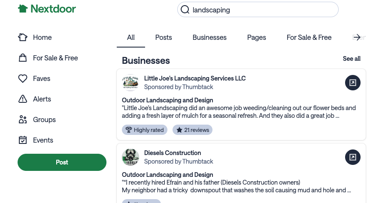Open Events via its calendar icon
Viewport: 376px width, 203px height.
pos(23,140)
